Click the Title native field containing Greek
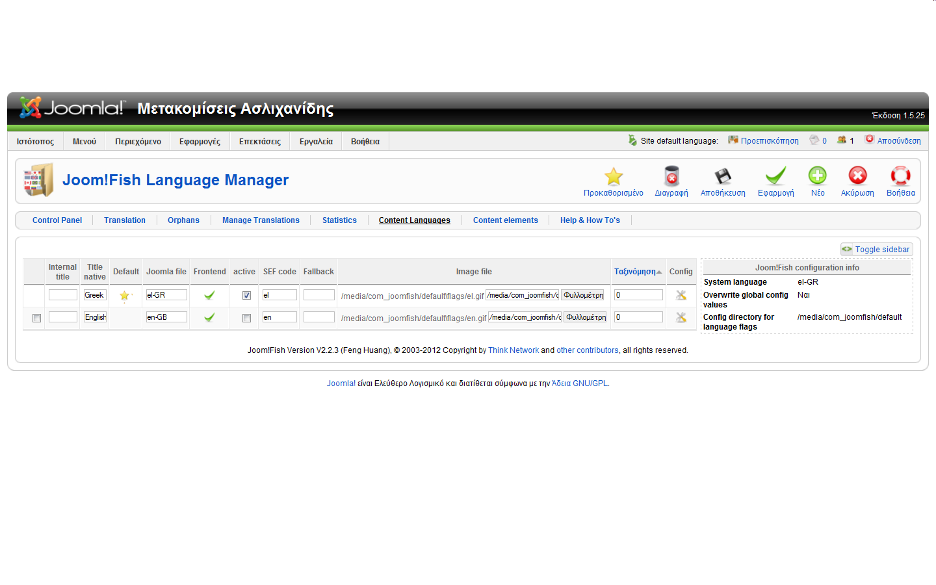This screenshot has height=585, width=936. click(95, 295)
